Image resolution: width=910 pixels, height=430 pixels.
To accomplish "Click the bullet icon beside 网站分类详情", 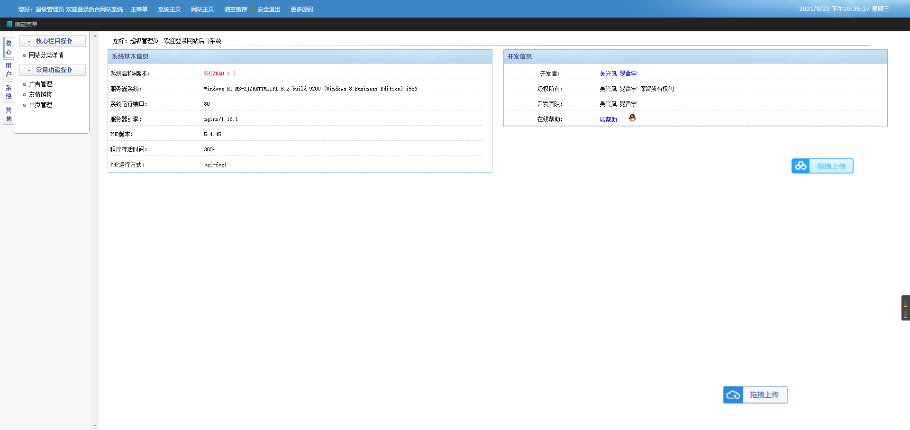I will [x=25, y=55].
